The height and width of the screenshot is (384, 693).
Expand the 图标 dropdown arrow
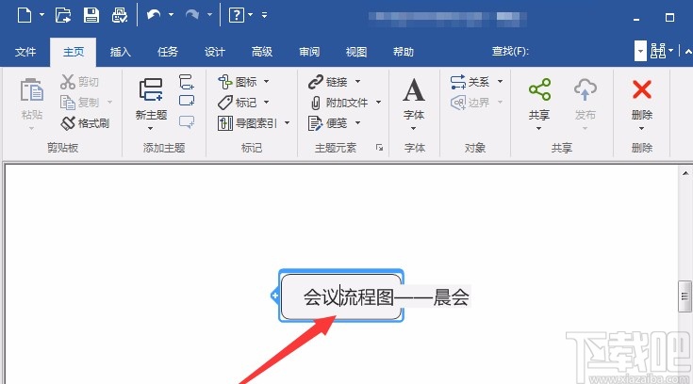(267, 82)
